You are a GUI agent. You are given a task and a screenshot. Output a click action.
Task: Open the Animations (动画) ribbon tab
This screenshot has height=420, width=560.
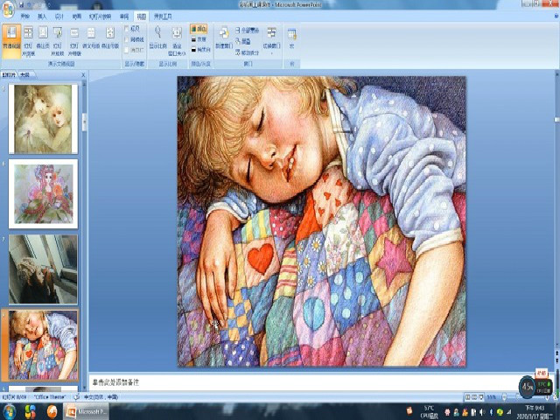[x=77, y=17]
